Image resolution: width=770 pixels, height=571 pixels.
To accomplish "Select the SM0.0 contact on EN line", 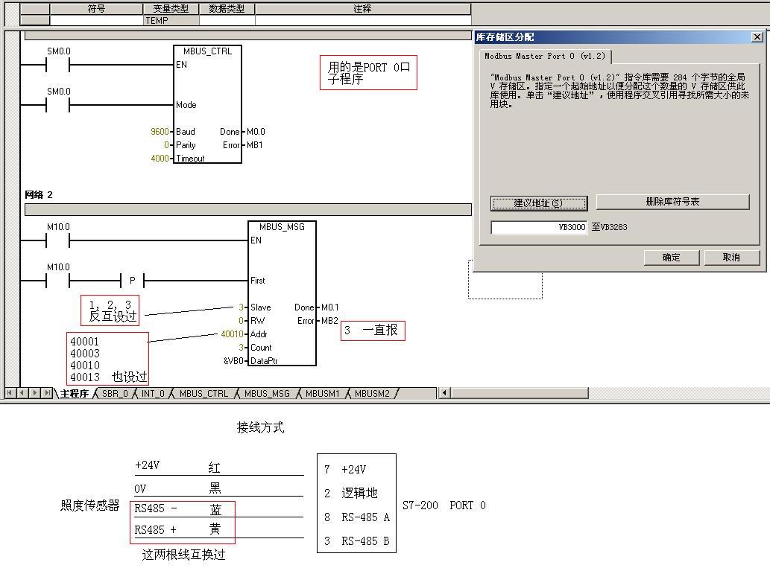I will 58,64.
